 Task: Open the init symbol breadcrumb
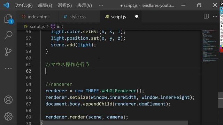(57, 26)
